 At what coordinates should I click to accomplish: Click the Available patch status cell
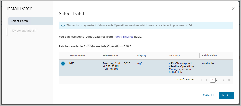[x=208, y=63]
